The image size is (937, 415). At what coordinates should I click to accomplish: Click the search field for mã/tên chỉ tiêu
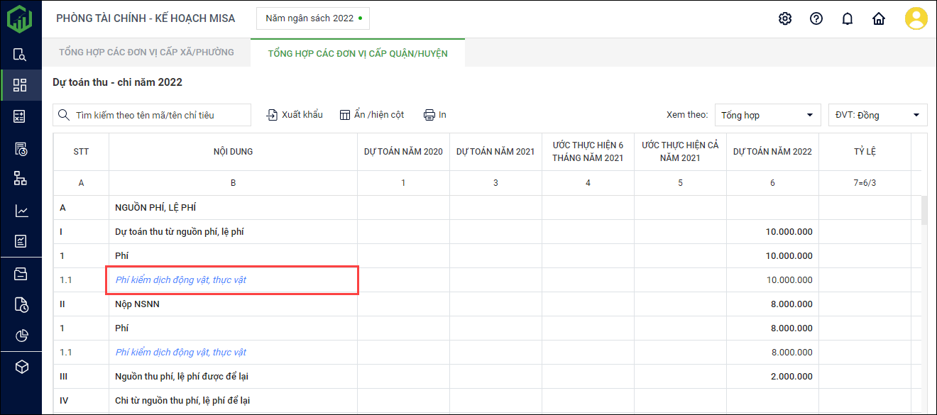tap(152, 115)
